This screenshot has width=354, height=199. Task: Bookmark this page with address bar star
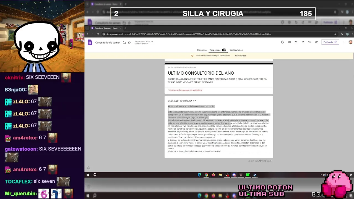click(335, 34)
